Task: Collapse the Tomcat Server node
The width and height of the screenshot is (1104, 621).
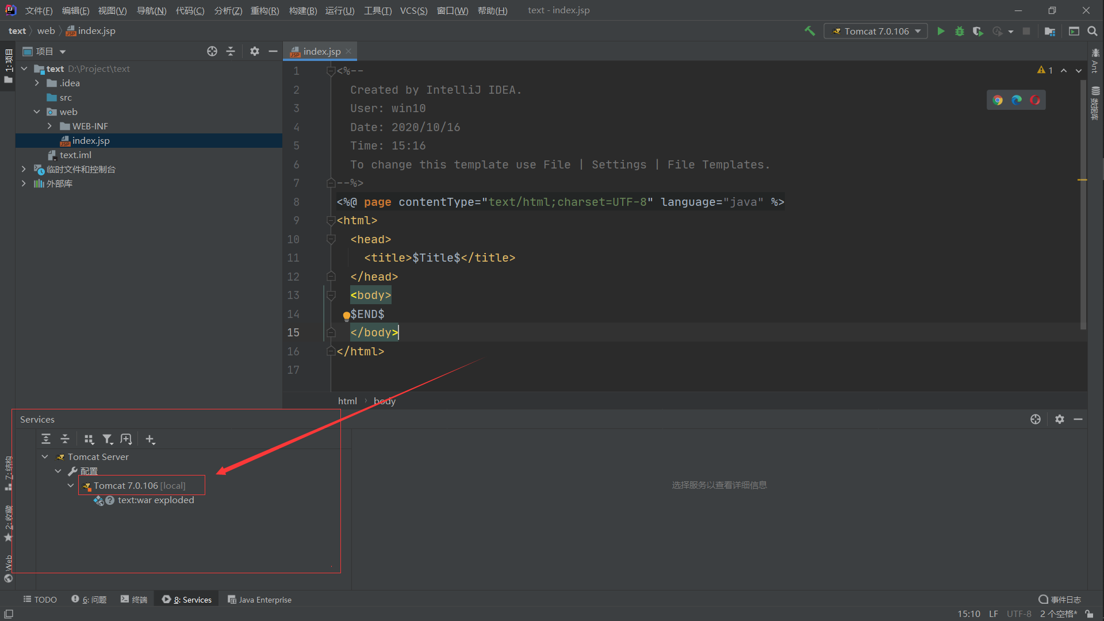Action: (45, 457)
